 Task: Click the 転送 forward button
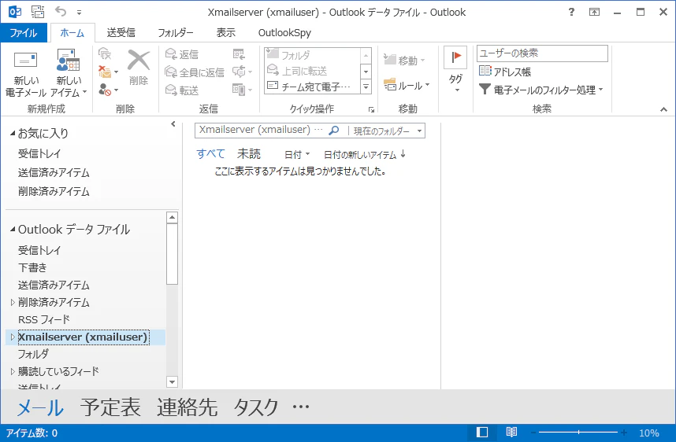tap(182, 90)
